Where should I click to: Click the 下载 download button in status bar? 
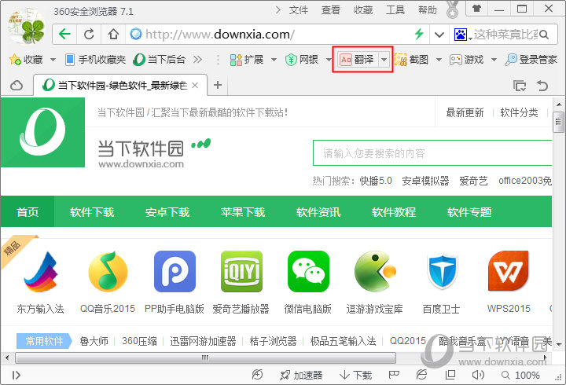355,376
